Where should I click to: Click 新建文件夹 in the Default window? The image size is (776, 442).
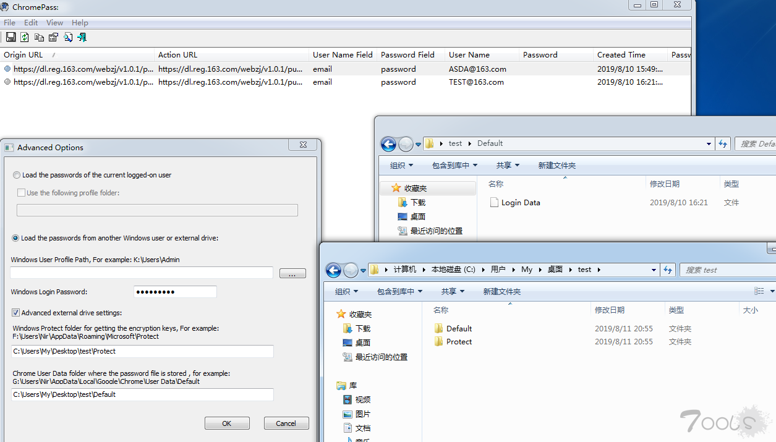557,165
